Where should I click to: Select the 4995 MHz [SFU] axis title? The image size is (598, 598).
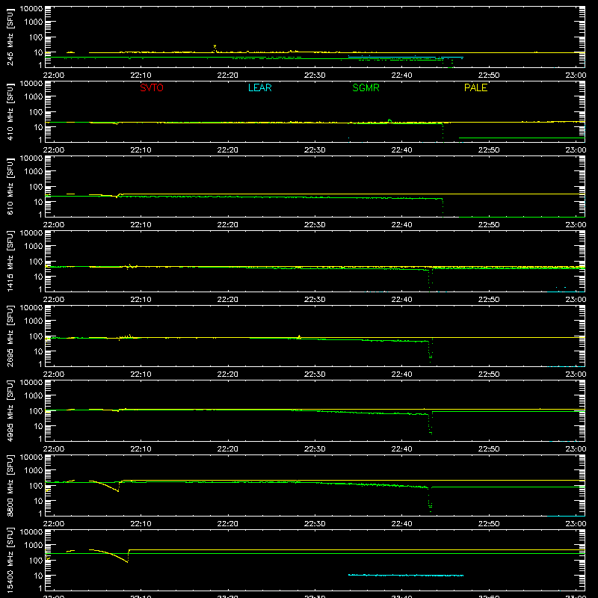coord(10,410)
